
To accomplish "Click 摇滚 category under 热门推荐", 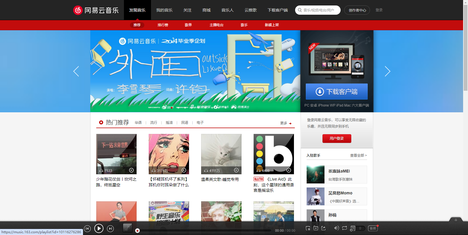I will point(169,123).
